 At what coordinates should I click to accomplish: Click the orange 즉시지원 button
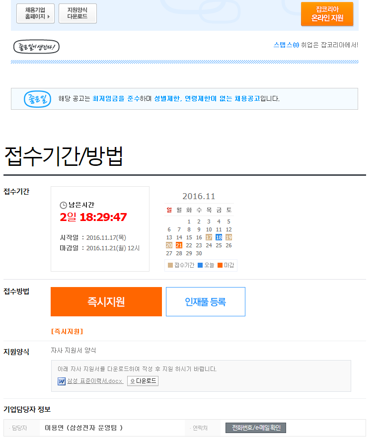tap(106, 302)
